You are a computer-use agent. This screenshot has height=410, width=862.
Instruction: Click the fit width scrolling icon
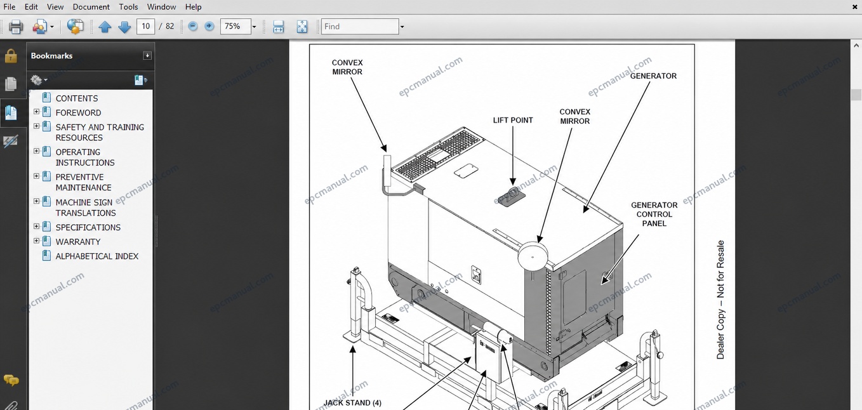pos(278,27)
